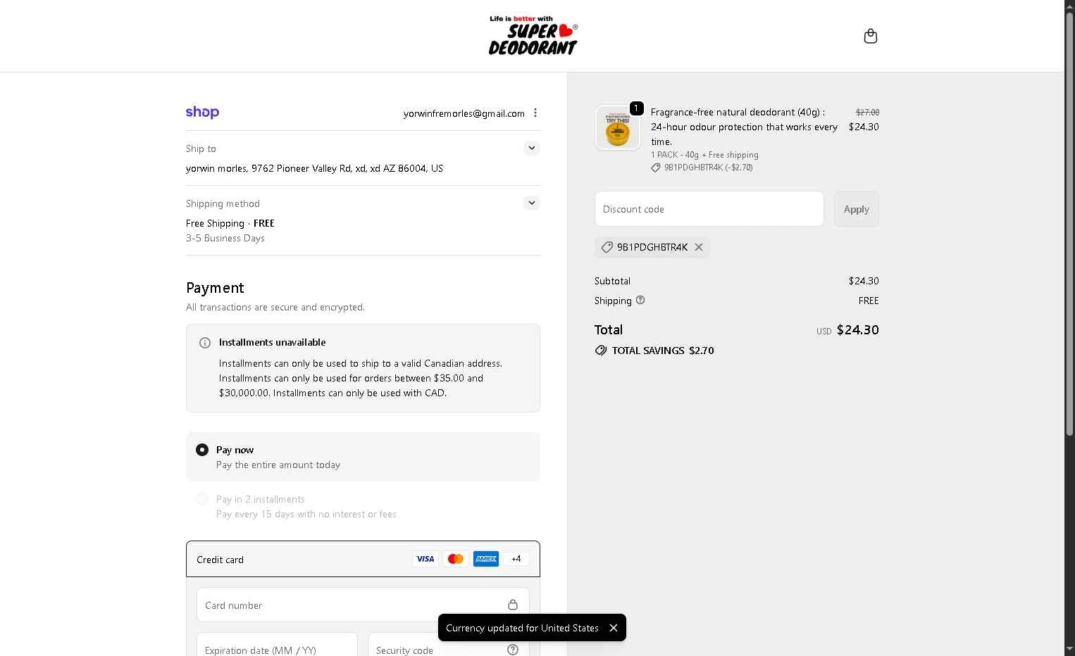Click the Shop Pay logo

pyautogui.click(x=202, y=113)
